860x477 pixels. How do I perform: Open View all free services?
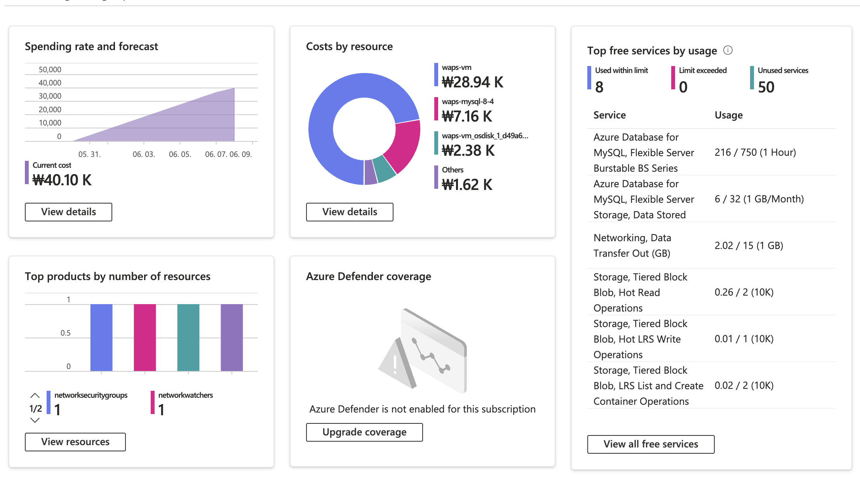click(x=651, y=444)
